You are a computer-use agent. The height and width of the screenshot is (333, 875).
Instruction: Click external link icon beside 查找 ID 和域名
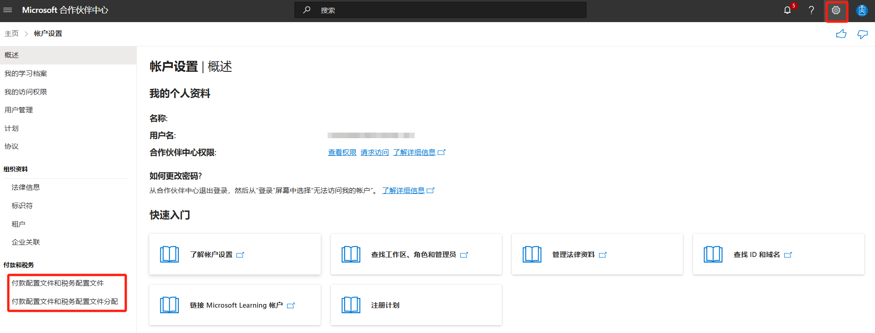pos(788,255)
